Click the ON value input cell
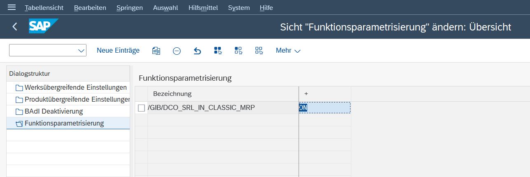Screen dimensions: 530x177 pyautogui.click(x=325, y=108)
